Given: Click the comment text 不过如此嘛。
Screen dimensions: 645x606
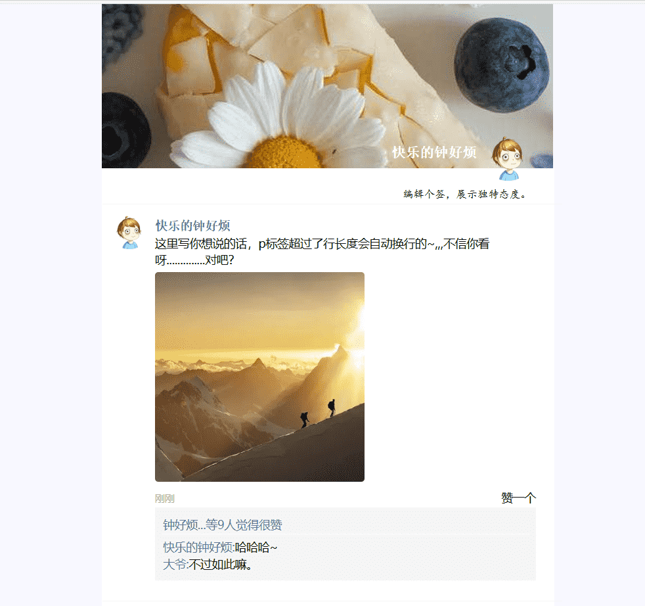Looking at the screenshot, I should click(220, 565).
